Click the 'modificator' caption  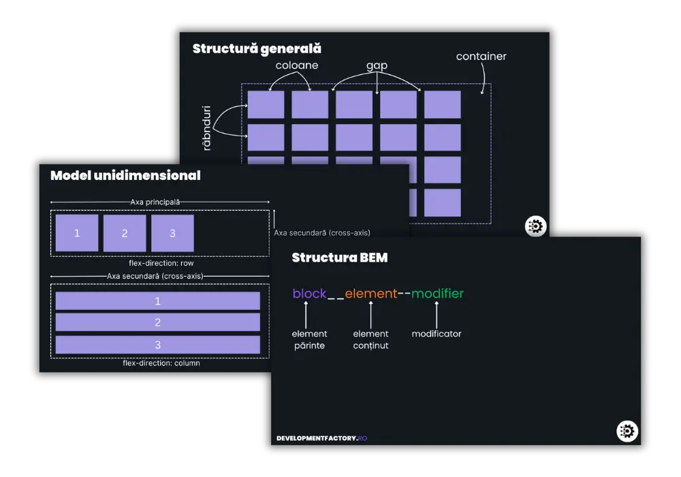[437, 334]
